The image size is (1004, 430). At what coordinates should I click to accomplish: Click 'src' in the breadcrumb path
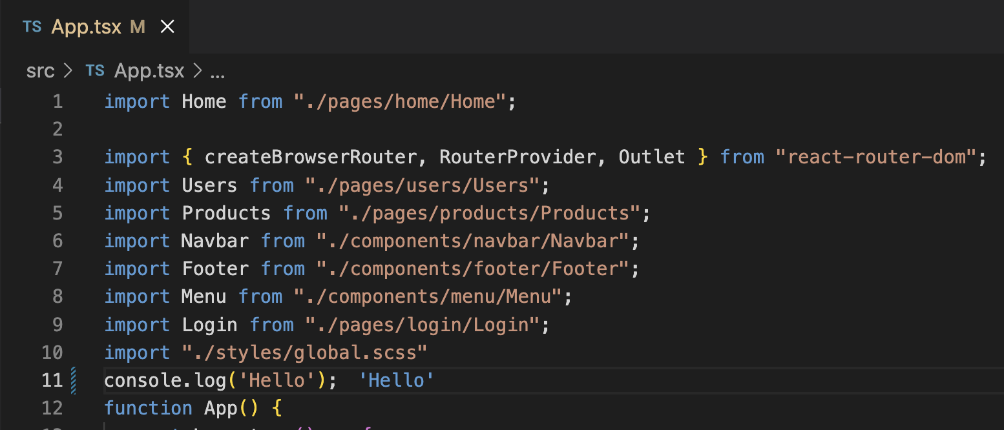point(40,70)
